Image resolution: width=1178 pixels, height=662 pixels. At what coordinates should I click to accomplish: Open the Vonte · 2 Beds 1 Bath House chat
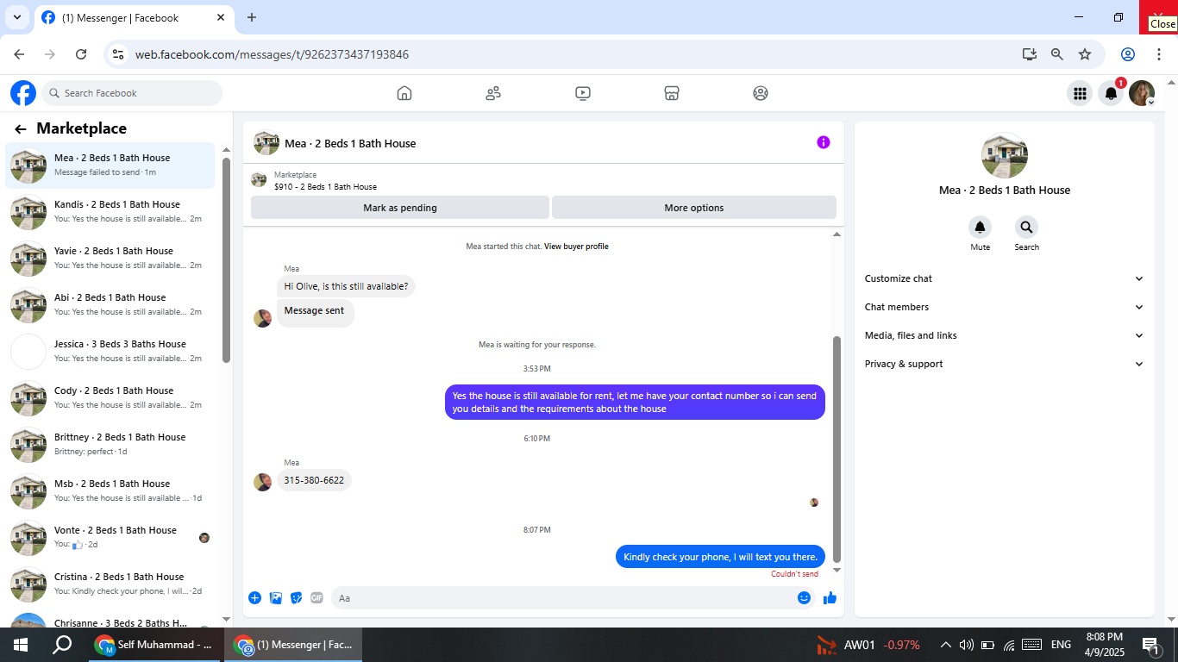[110, 537]
